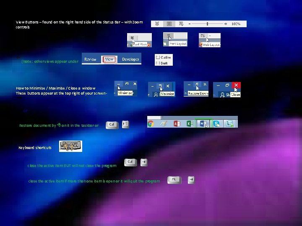
Task: Choose the Web Layout icon in the zoom bar
Action: 181,24
